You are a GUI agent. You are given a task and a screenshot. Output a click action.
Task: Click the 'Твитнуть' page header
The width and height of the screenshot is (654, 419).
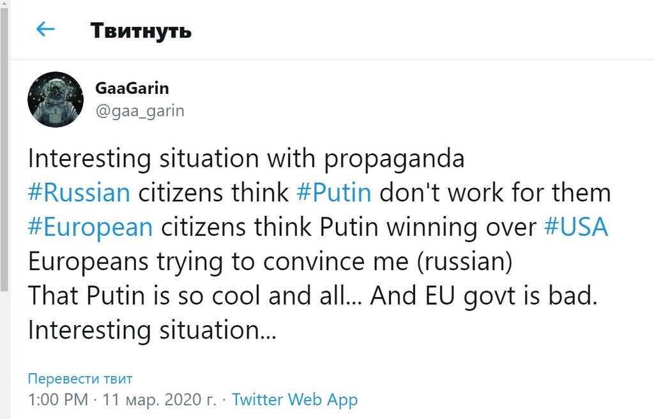pyautogui.click(x=141, y=30)
